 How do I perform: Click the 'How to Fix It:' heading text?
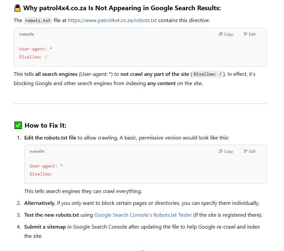(45, 125)
